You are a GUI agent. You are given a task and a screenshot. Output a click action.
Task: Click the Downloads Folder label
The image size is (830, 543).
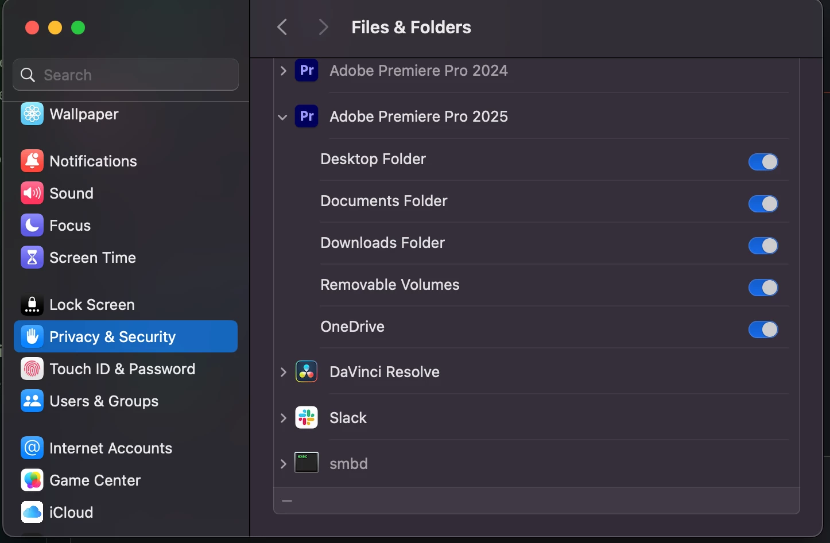click(383, 243)
